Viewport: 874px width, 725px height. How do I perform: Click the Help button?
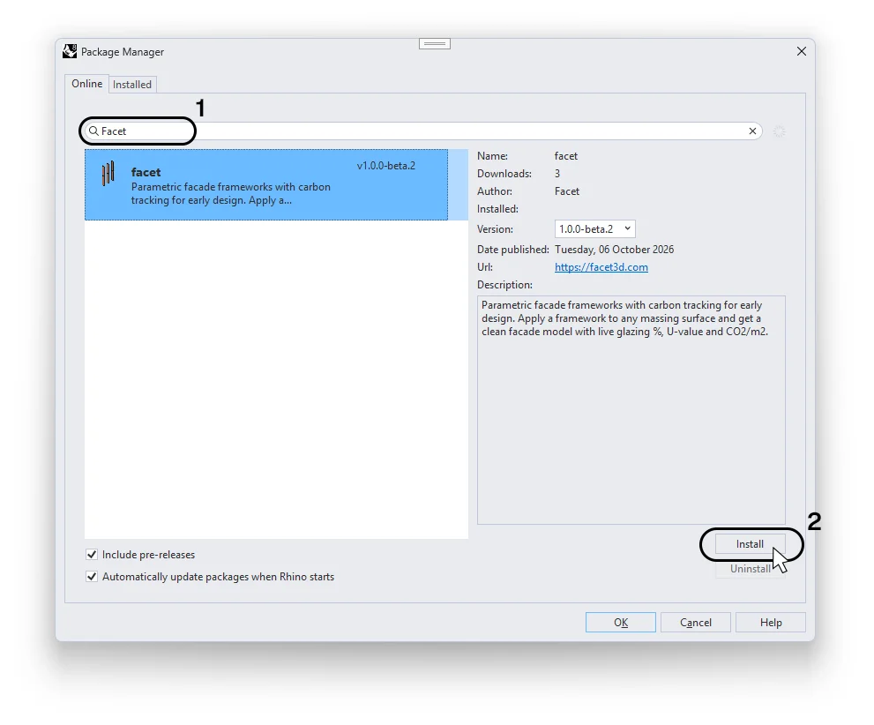[770, 623]
